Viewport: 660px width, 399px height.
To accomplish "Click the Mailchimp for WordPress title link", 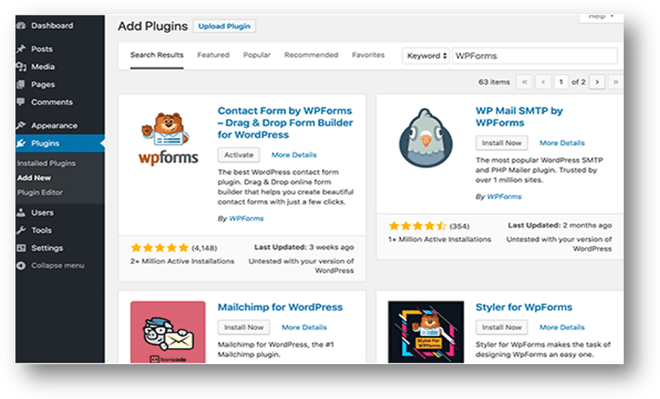I will [x=280, y=307].
